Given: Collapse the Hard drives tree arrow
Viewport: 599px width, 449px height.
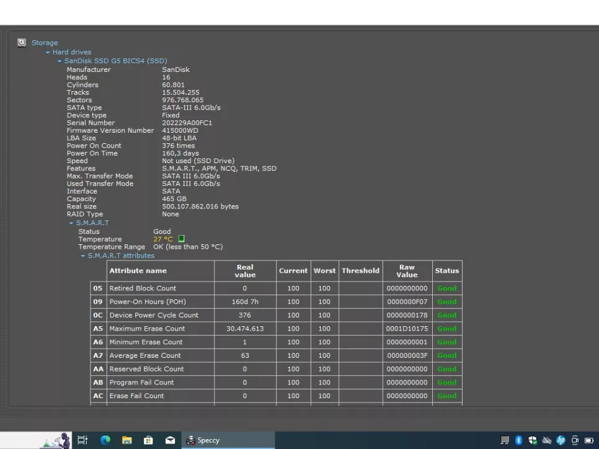Looking at the screenshot, I should (x=48, y=52).
